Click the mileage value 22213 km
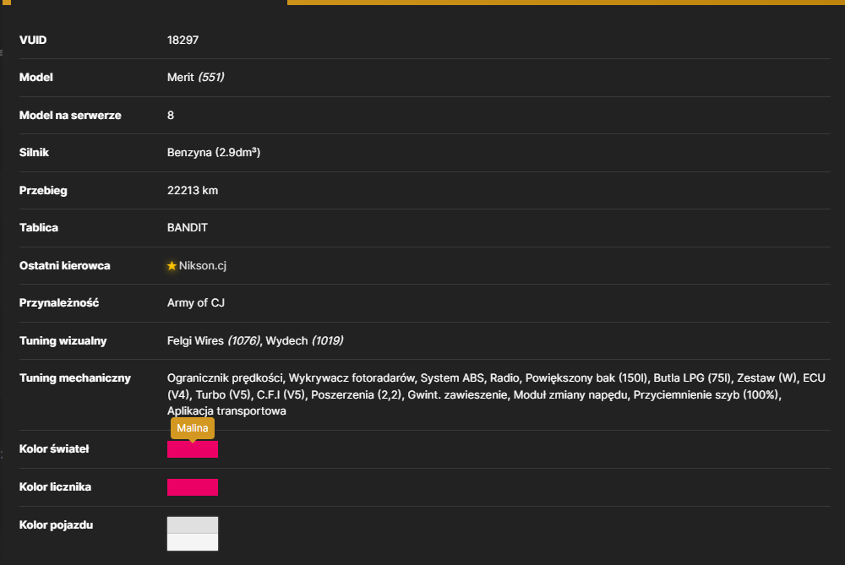This screenshot has width=845, height=565. click(193, 190)
